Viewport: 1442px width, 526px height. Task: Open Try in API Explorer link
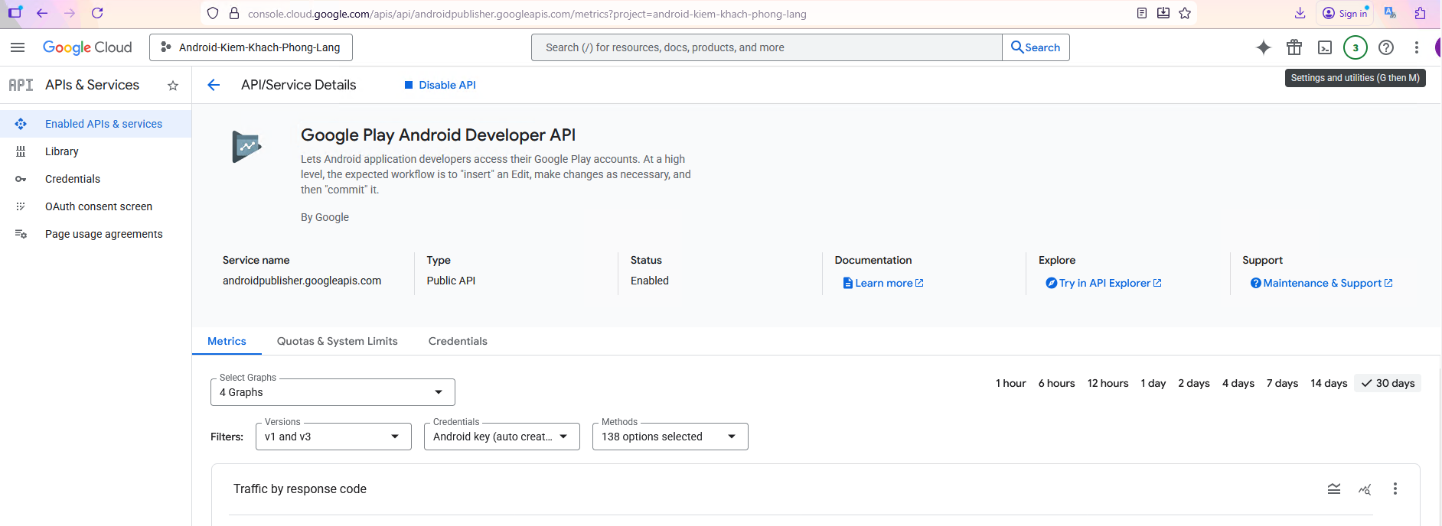(1104, 283)
